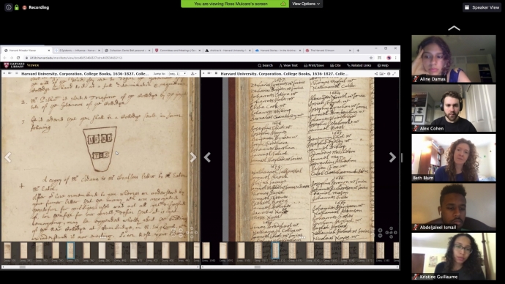The width and height of the screenshot is (505, 284).
Task: Select first thumbnail in right pane strip
Action: coord(206,250)
